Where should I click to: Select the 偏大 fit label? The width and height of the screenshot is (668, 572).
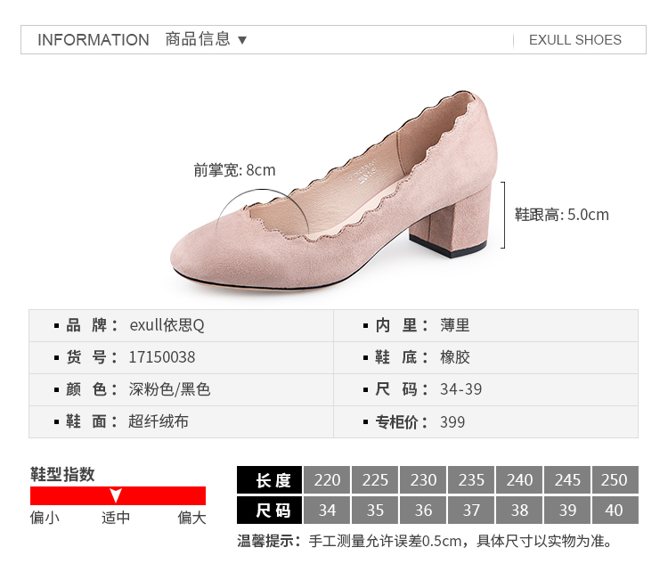click(x=191, y=518)
